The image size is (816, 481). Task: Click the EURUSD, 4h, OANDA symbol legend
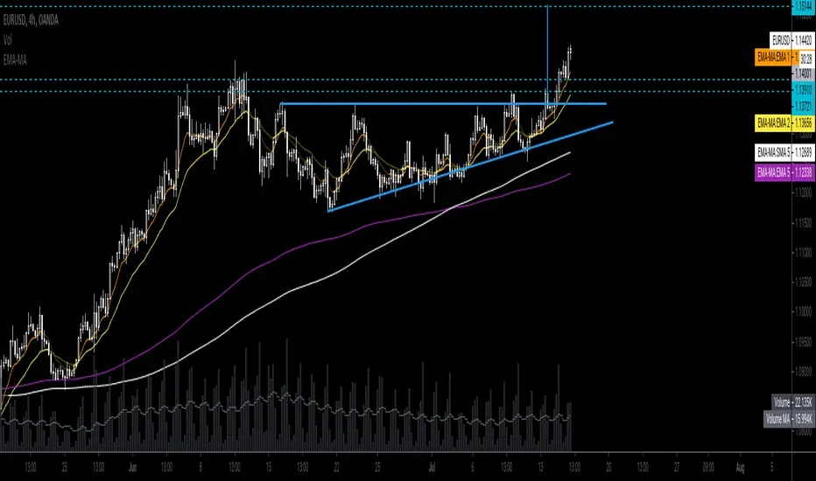pyautogui.click(x=31, y=20)
